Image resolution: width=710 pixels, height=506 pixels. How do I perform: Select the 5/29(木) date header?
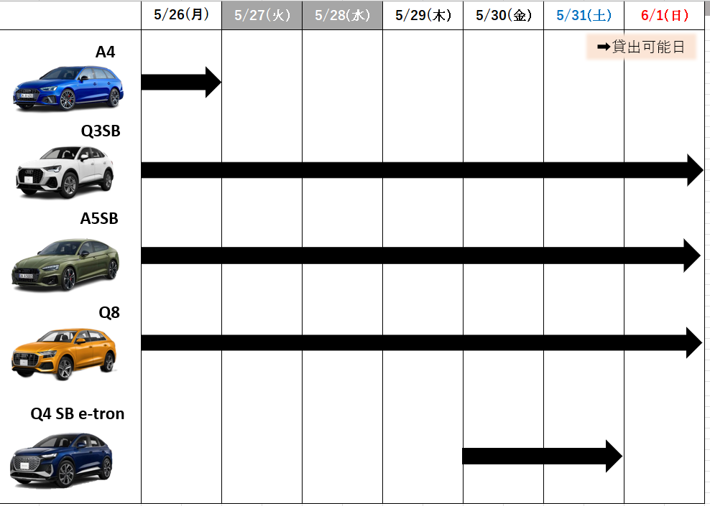(x=423, y=15)
